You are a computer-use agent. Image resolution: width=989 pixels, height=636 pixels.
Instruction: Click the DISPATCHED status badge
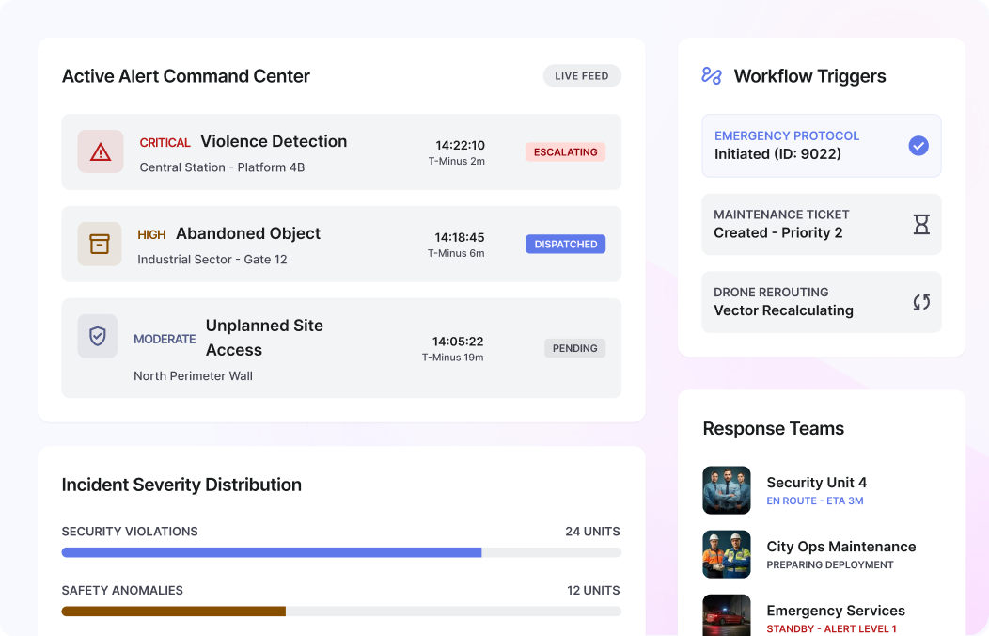[565, 244]
